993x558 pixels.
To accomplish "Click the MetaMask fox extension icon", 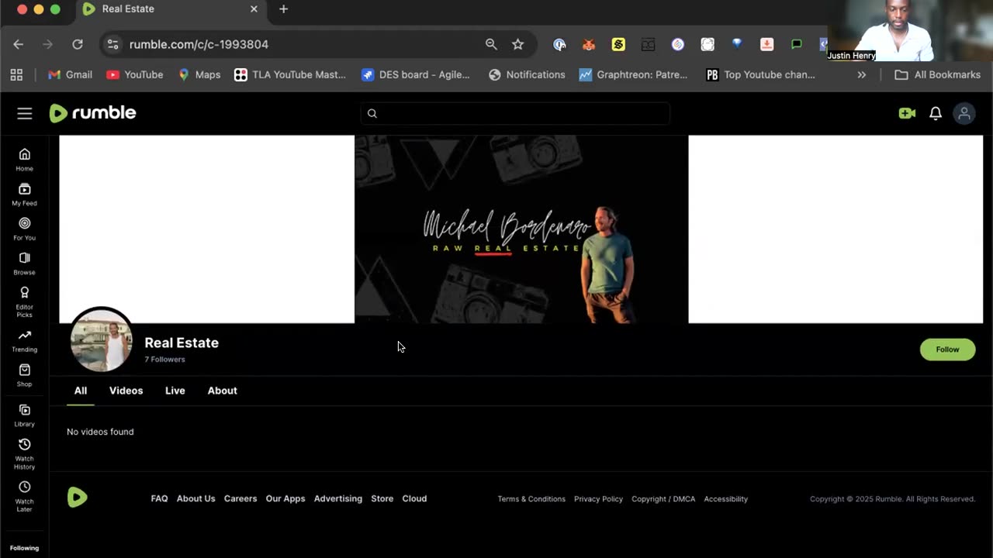I will click(x=589, y=44).
